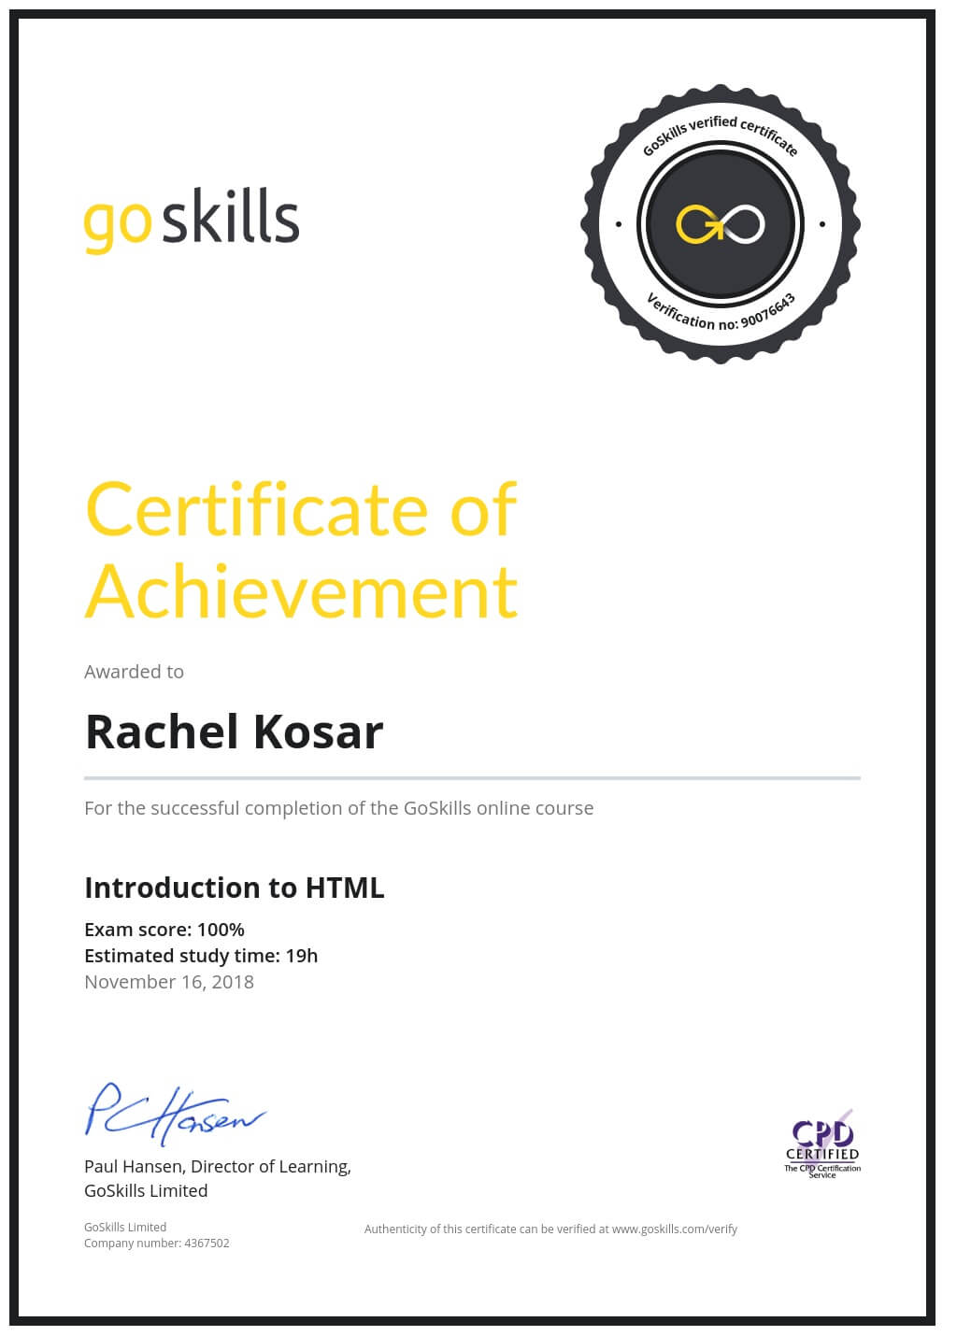
Task: Select the date 'November 16, 2018'
Action: coord(169,982)
